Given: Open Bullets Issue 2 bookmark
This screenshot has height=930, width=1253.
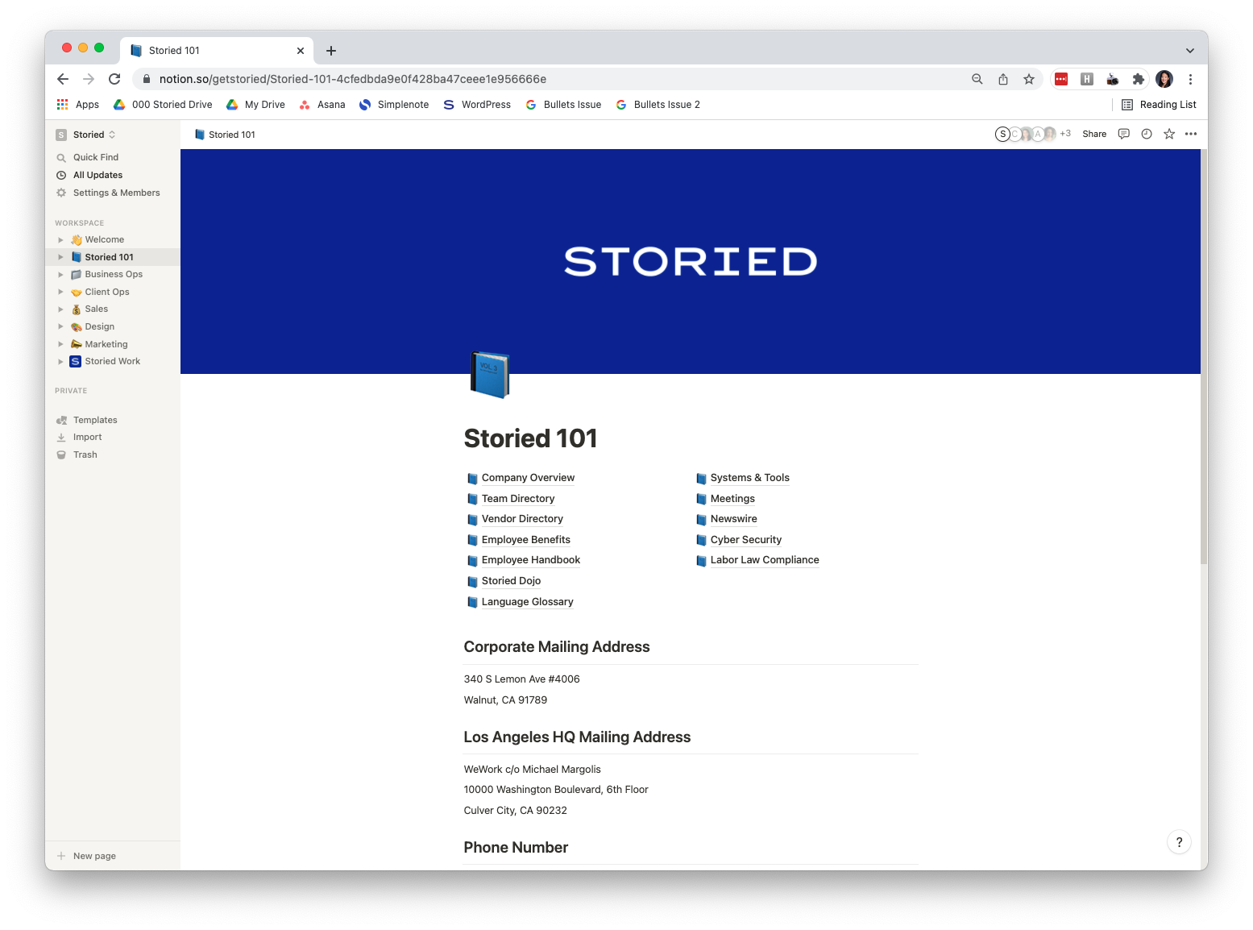Looking at the screenshot, I should click(658, 105).
